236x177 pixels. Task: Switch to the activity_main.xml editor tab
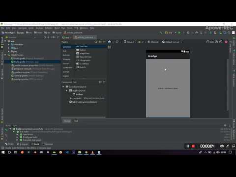85,37
